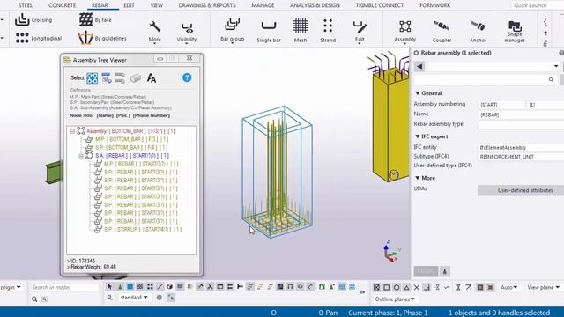Viewport: 564px width, 317px height.
Task: Open the Auto snap depth dropdown
Action: click(x=509, y=287)
